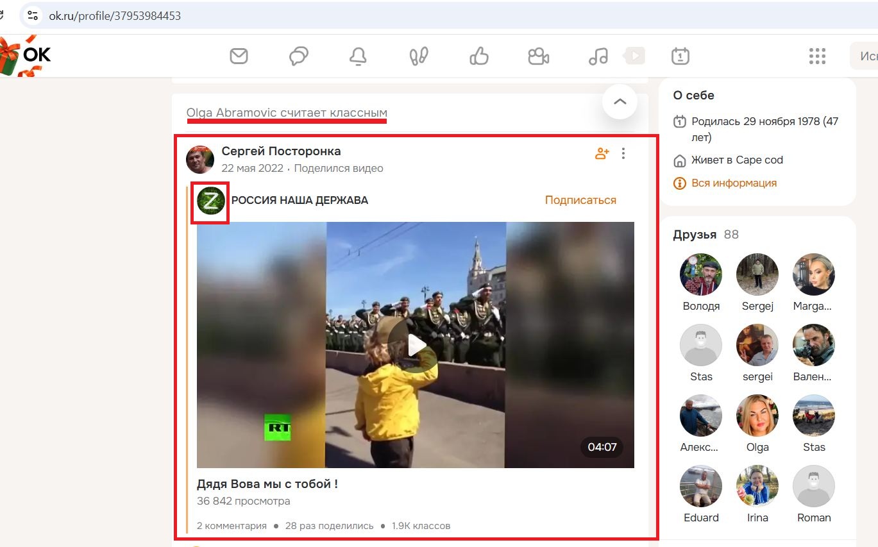This screenshot has height=547, width=878.
Task: Click the Друзья 88 friends heading
Action: [706, 235]
